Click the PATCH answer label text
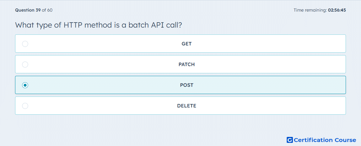361x146 pixels. point(186,65)
